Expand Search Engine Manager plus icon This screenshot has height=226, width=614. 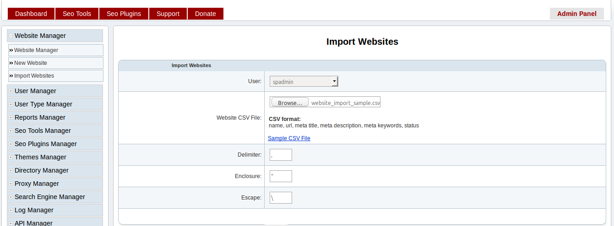point(11,197)
